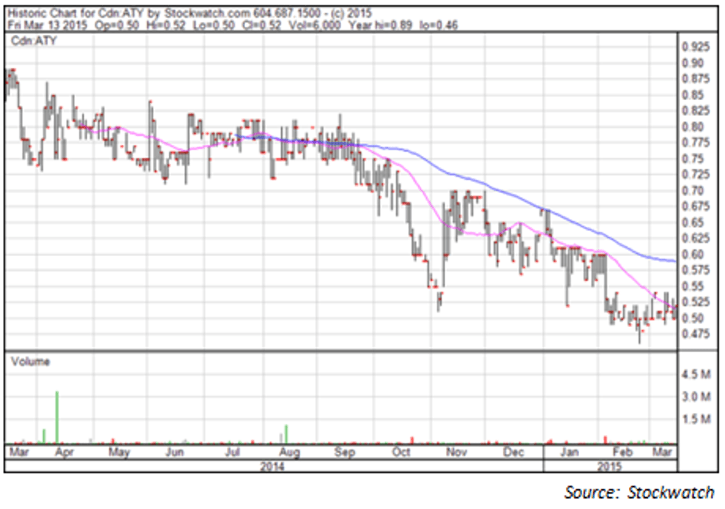Click the Nov month marker

pos(456,451)
